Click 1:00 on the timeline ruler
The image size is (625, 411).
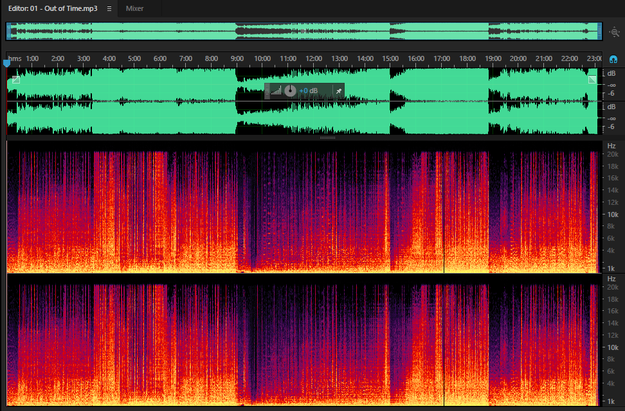pos(32,58)
